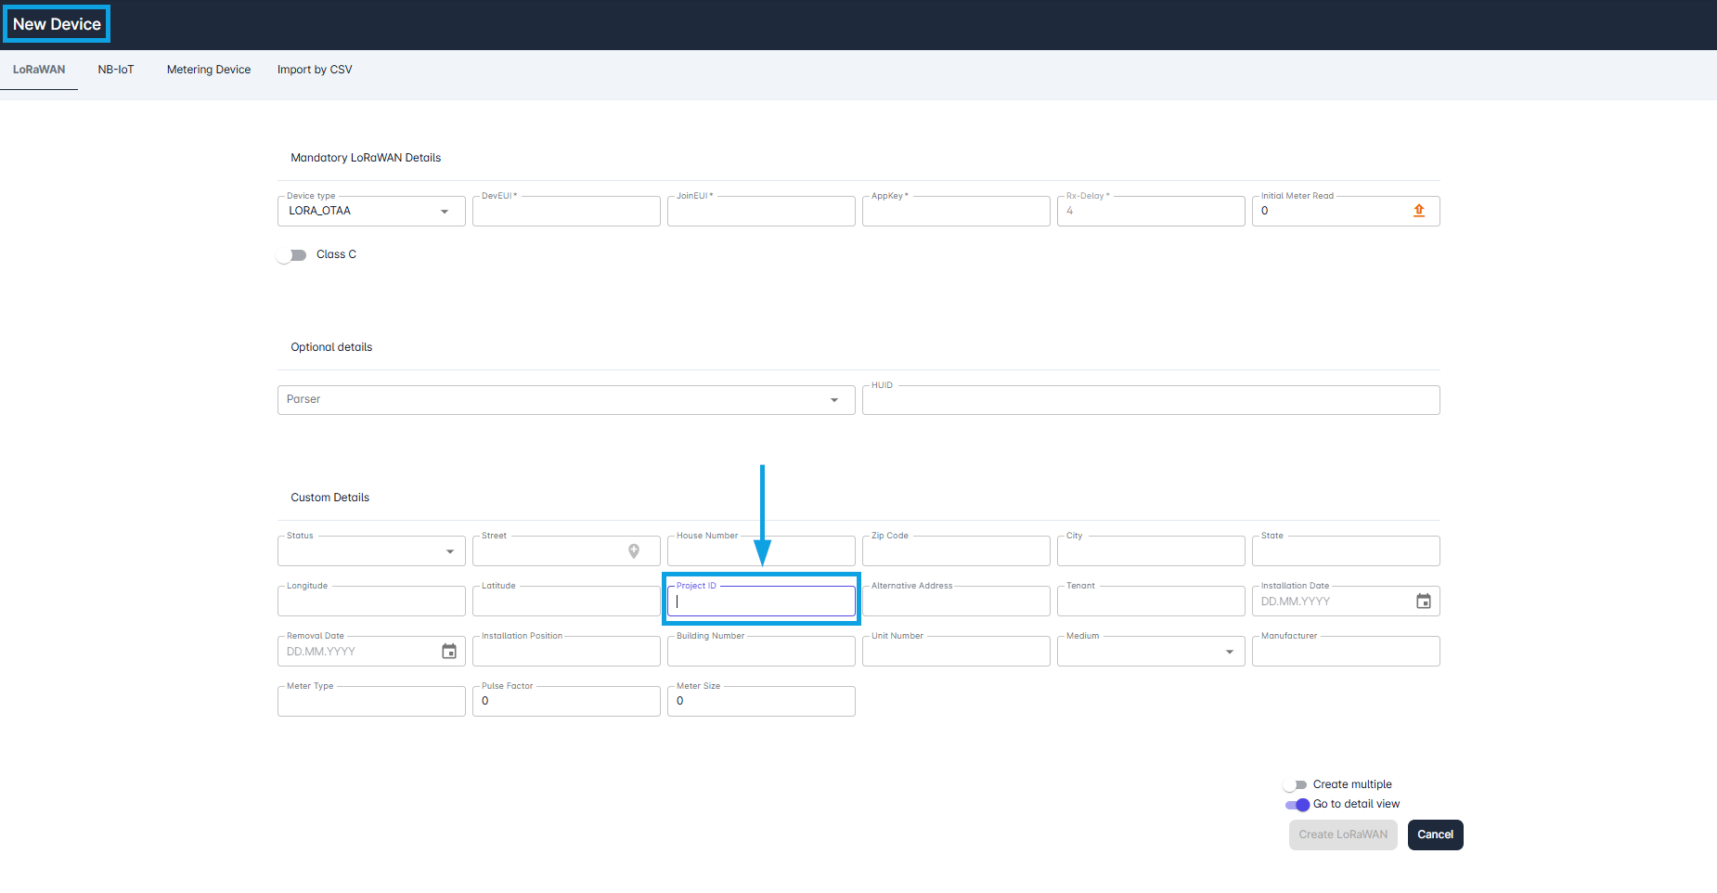The image size is (1717, 893).
Task: Click the Cancel button
Action: pos(1435,835)
